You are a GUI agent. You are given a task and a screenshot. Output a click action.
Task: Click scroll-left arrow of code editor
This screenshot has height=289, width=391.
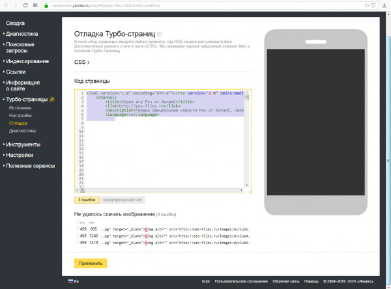click(x=77, y=190)
